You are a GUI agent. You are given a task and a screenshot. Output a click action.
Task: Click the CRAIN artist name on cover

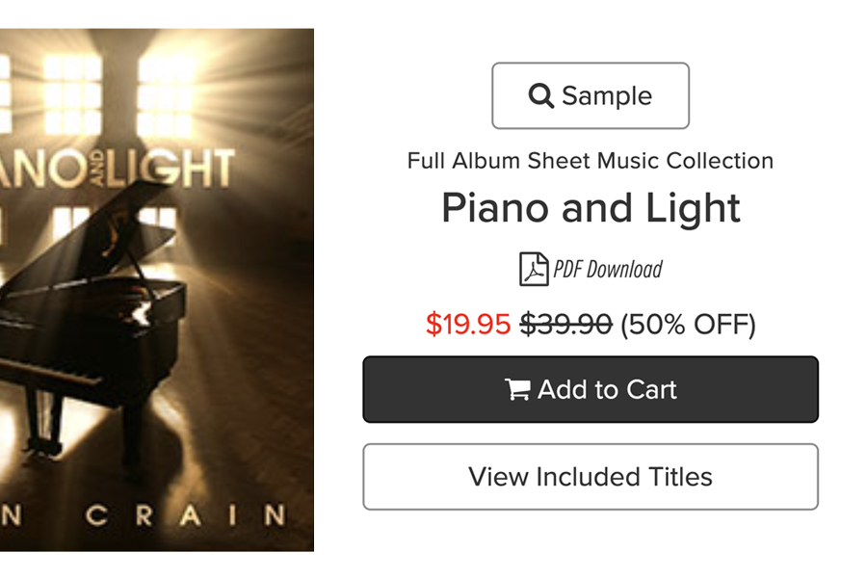pyautogui.click(x=186, y=515)
